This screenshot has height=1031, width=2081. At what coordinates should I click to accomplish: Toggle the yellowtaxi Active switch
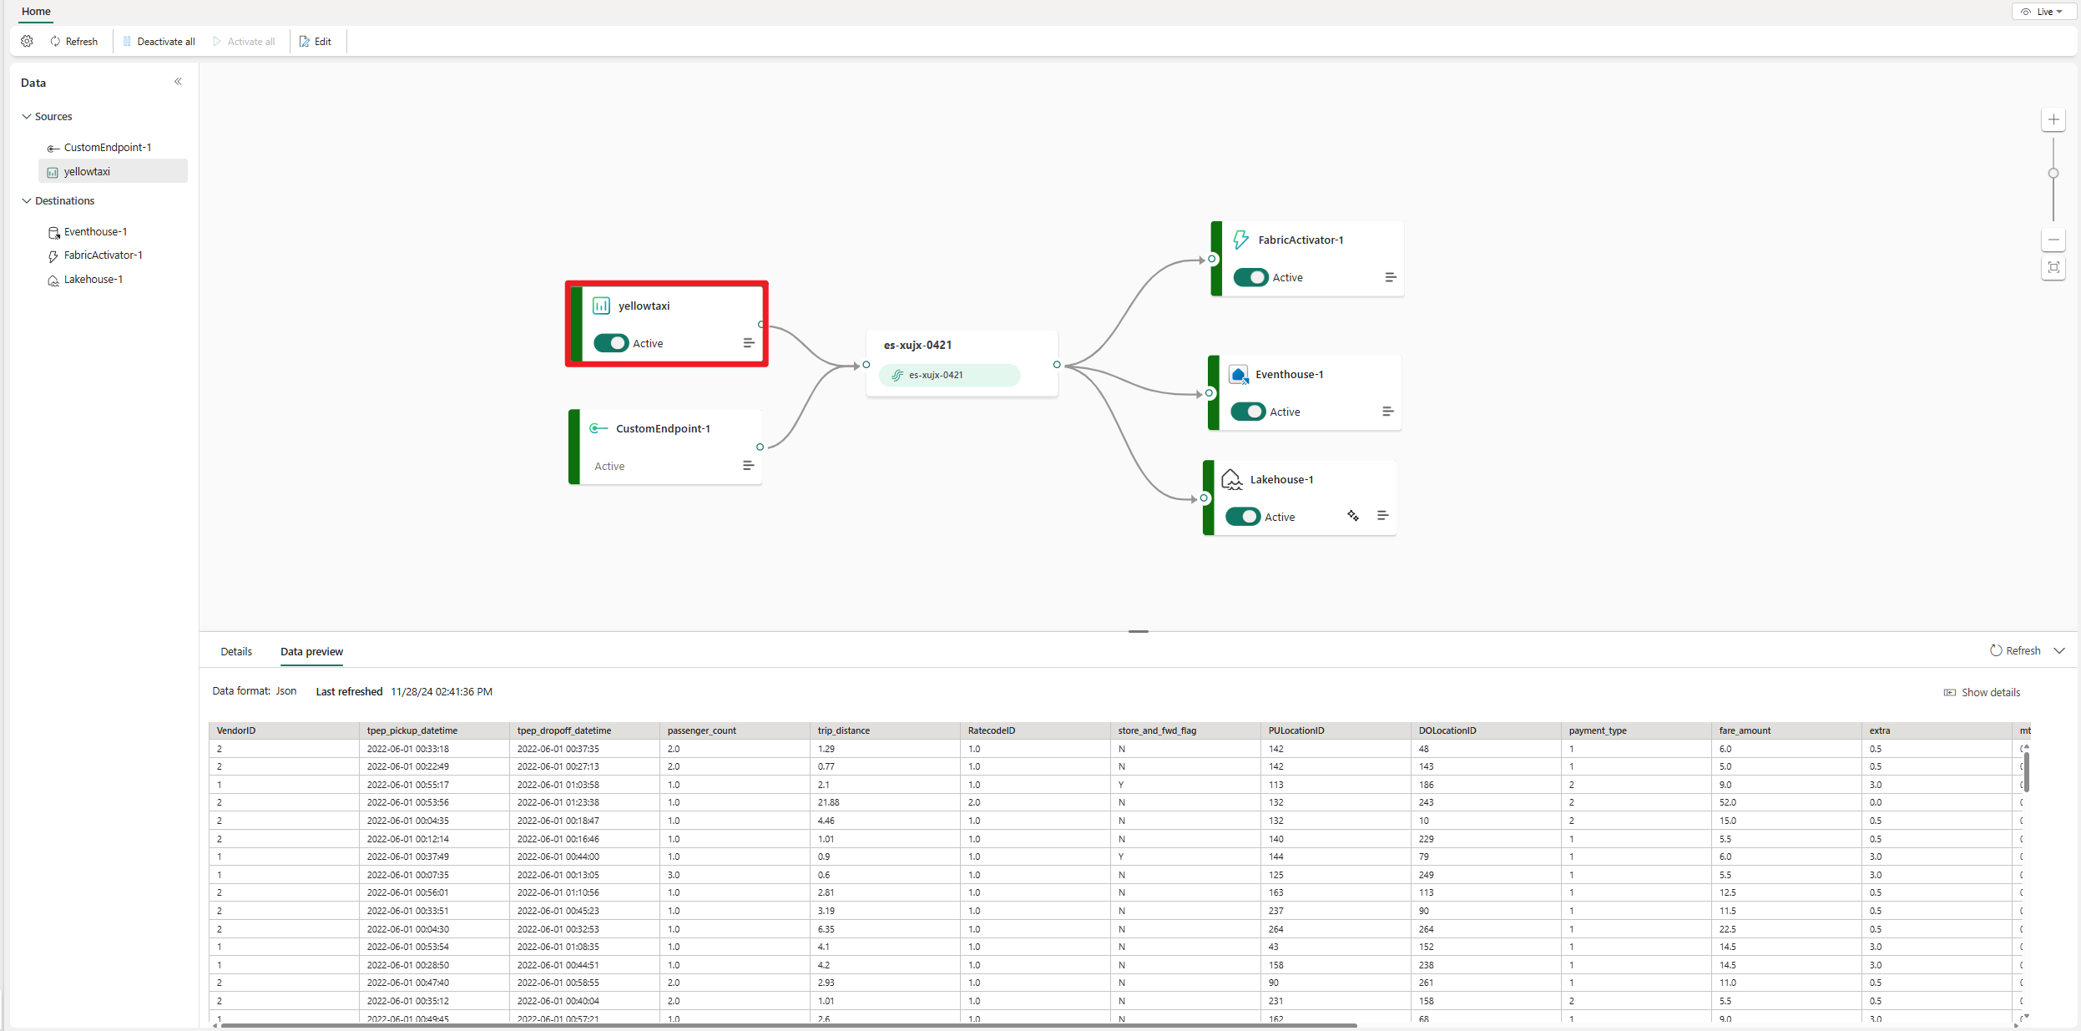(611, 343)
